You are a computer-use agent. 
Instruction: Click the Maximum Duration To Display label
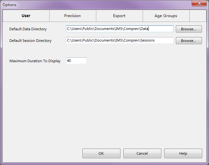click(x=35, y=61)
